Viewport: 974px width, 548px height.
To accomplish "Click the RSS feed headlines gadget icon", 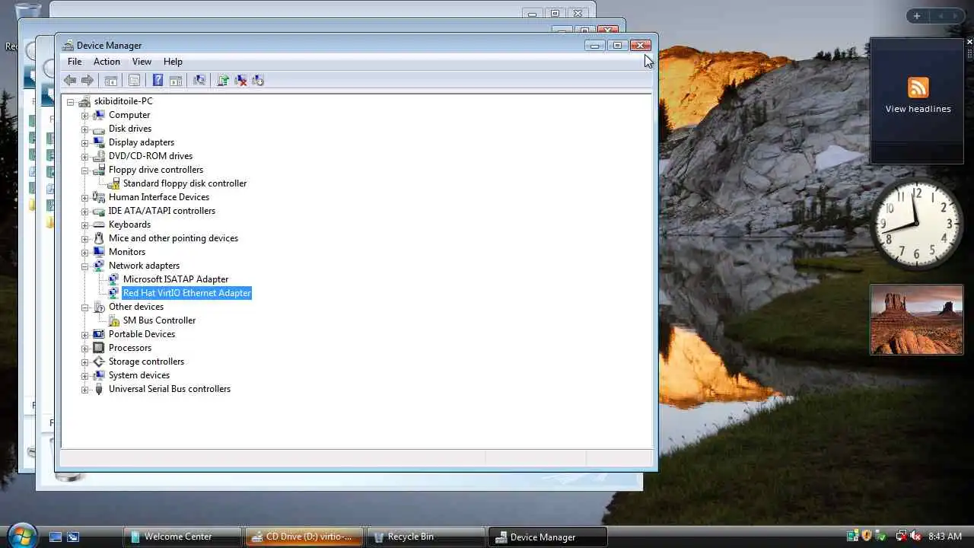I will [918, 87].
